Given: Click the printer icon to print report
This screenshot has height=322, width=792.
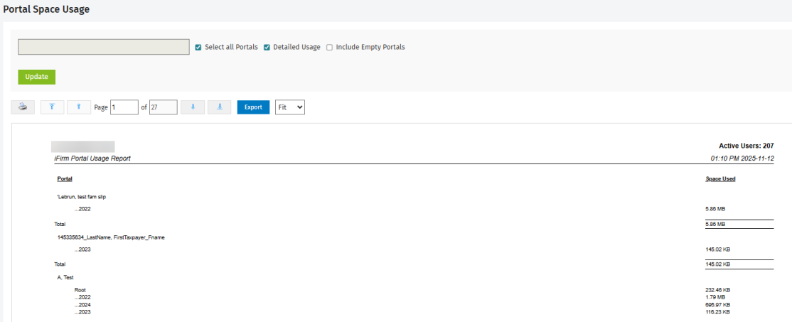Looking at the screenshot, I should [x=23, y=107].
